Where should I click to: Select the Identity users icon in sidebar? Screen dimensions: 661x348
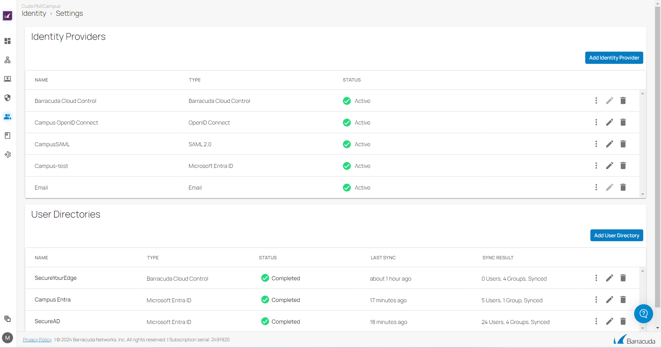[x=7, y=117]
